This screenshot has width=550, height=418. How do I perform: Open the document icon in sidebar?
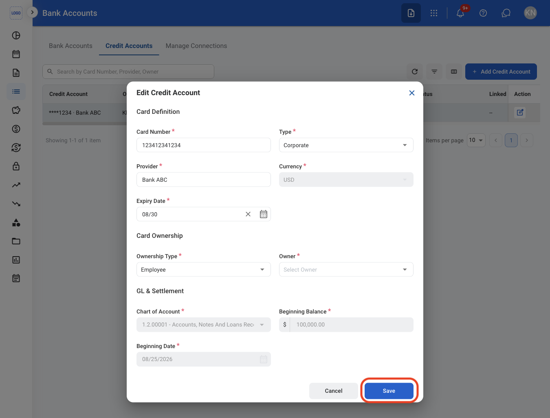[16, 73]
